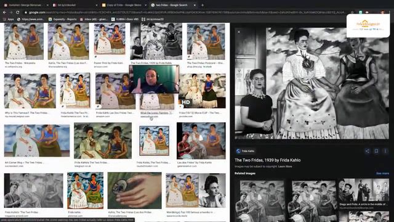Image resolution: width=394 pixels, height=222 pixels.
Task: Click the browser forward arrow
Action: (11, 12)
